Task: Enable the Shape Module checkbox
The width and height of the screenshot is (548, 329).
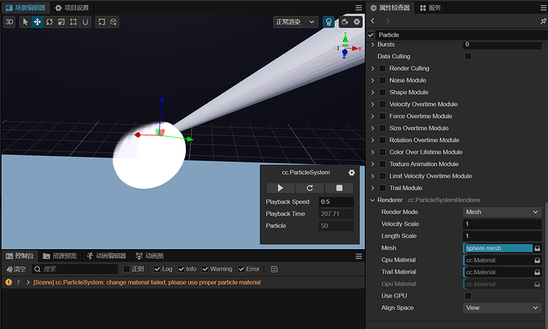Action: (x=382, y=92)
